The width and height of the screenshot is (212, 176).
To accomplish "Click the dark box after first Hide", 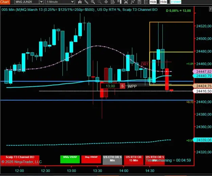I will tap(158, 2).
